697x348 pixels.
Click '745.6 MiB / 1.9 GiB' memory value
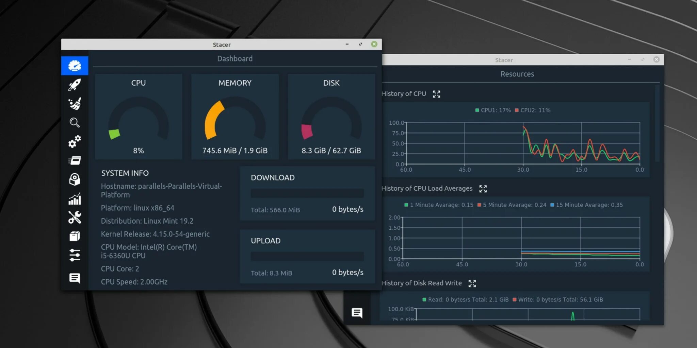(235, 151)
